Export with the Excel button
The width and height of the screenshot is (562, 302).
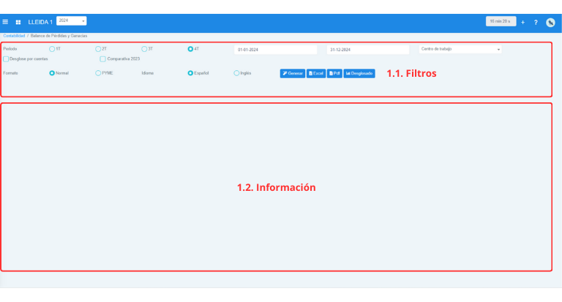(x=316, y=73)
